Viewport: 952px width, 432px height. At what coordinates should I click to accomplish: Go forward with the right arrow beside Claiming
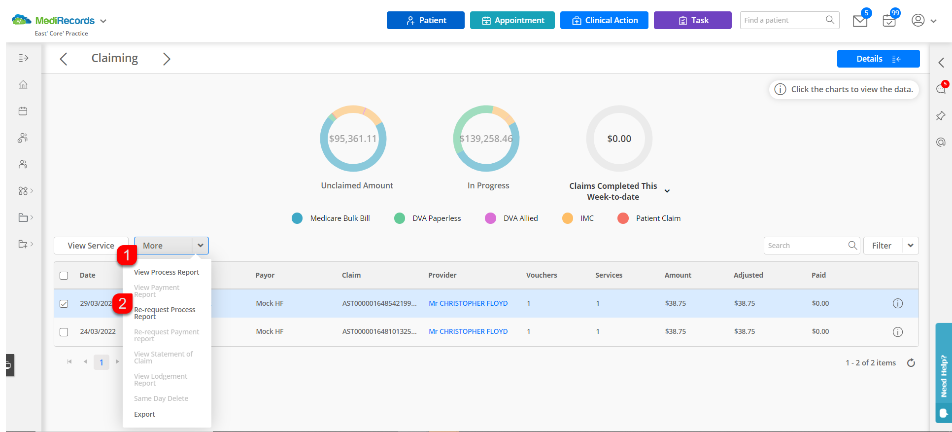(x=167, y=59)
